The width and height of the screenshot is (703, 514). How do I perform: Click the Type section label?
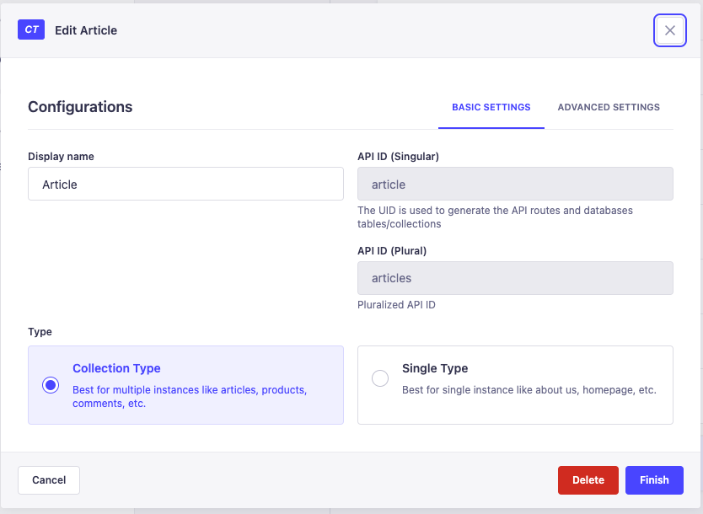pyautogui.click(x=40, y=332)
